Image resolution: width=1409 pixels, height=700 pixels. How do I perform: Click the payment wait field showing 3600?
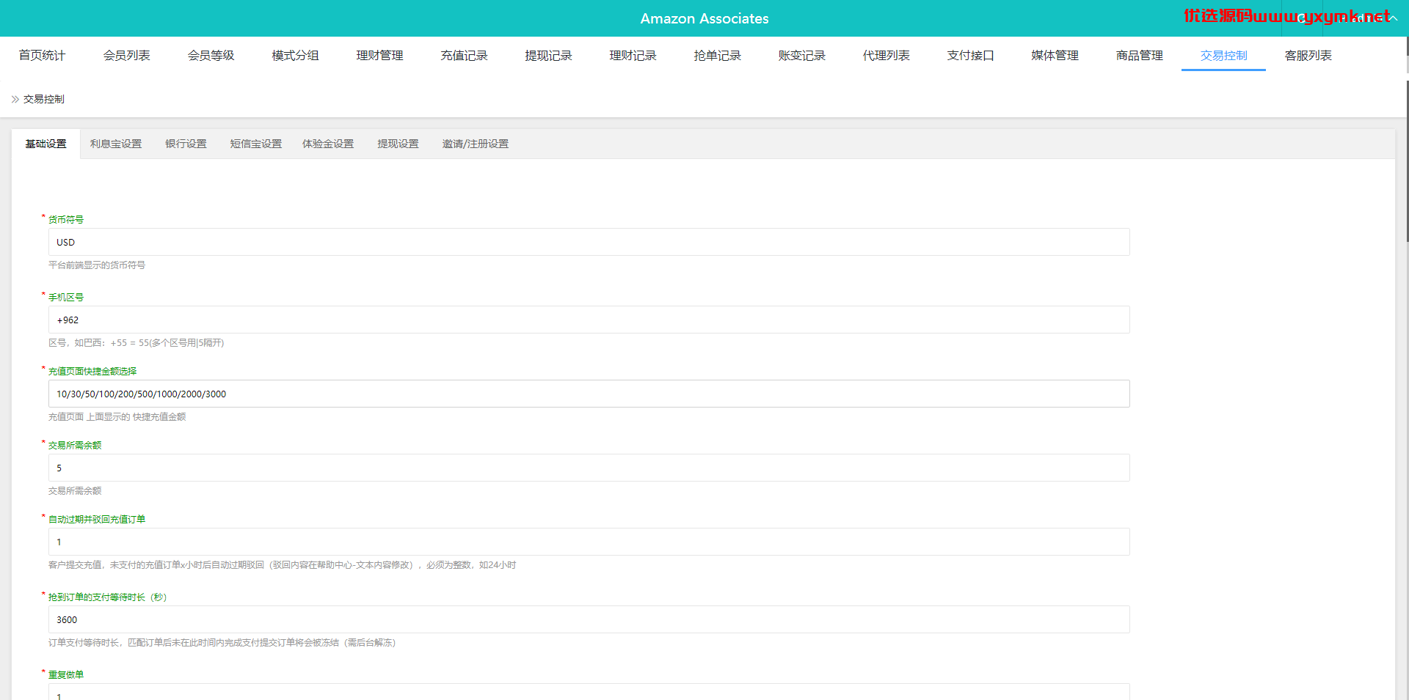pyautogui.click(x=589, y=619)
